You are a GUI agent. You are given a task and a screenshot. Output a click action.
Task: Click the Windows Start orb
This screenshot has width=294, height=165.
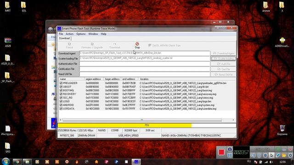[6, 161]
